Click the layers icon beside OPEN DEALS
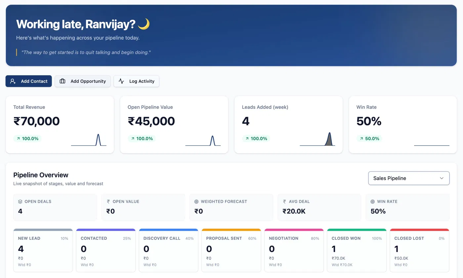 [20, 201]
